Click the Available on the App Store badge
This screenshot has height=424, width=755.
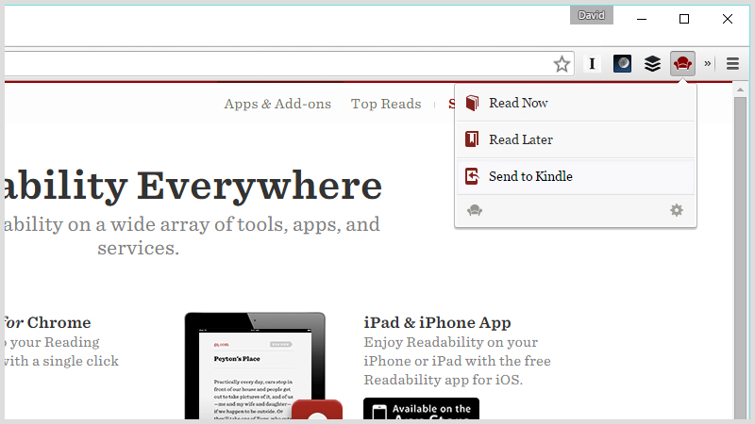coord(421,409)
